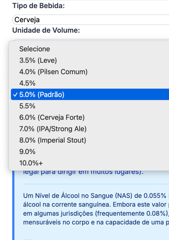
Task: Click the line starting 'mensuráveis no corpo'
Action: tap(96, 222)
